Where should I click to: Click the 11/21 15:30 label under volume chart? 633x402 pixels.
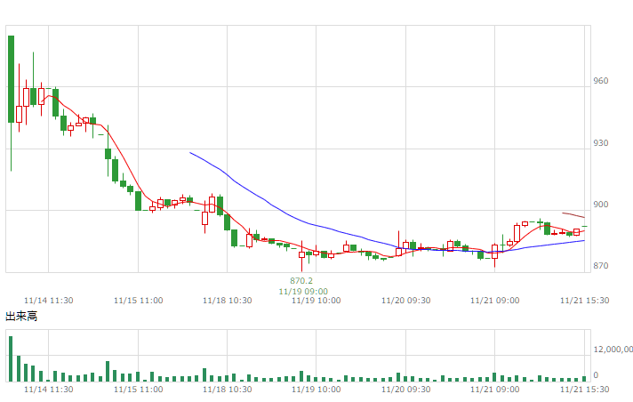[x=585, y=390]
